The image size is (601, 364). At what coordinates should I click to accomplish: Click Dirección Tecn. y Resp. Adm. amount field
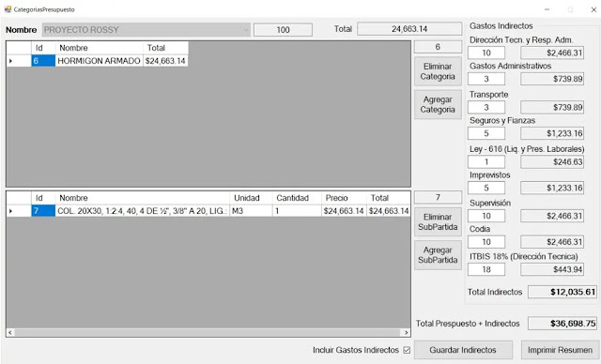point(552,53)
